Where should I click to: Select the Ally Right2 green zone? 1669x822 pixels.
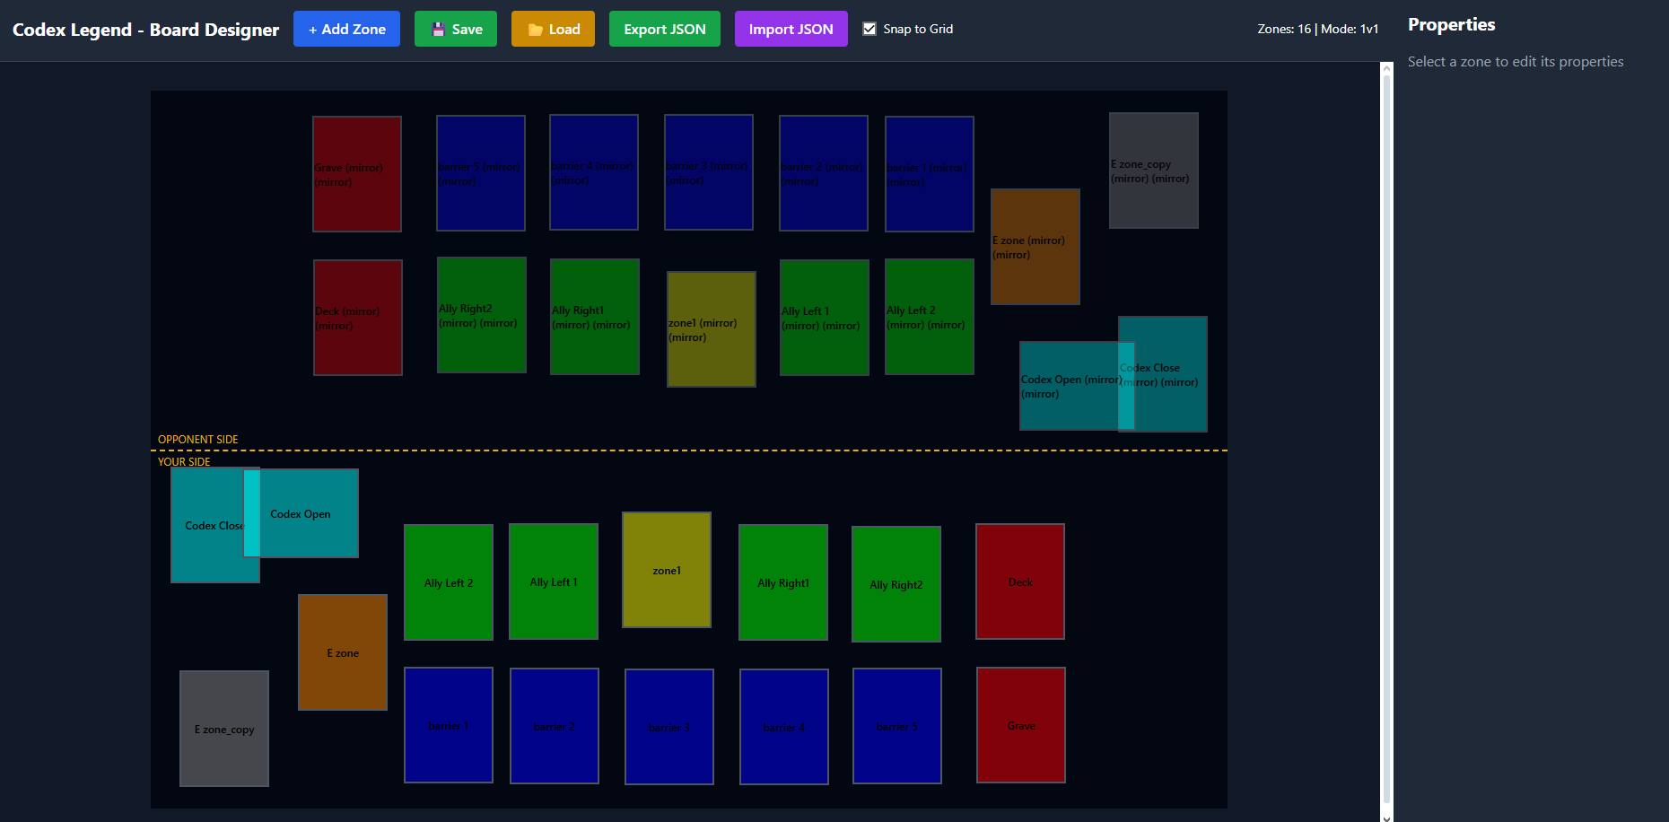(x=896, y=584)
